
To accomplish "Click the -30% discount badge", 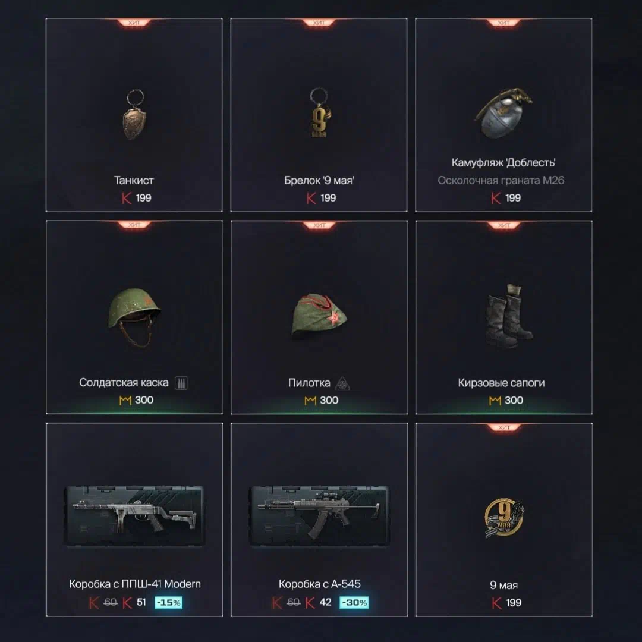I will tap(354, 602).
